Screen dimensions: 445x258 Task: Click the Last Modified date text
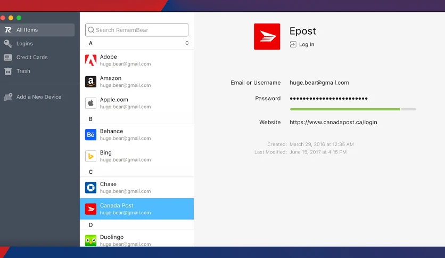[x=318, y=152]
